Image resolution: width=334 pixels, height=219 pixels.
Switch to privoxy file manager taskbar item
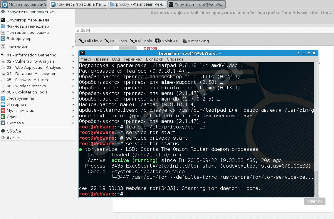tap(138, 4)
